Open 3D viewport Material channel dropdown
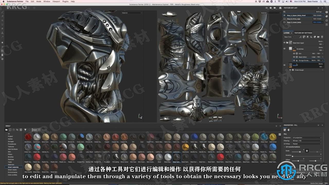This screenshot has width=329, height=185. click(x=132, y=13)
